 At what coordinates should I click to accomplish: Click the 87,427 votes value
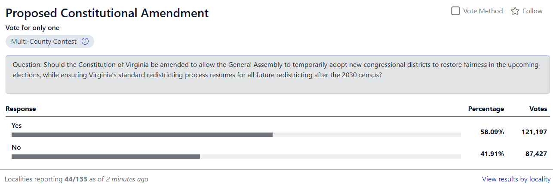click(536, 154)
